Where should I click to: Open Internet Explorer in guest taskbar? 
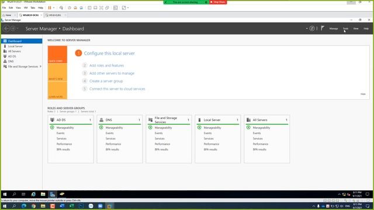(x=33, y=194)
